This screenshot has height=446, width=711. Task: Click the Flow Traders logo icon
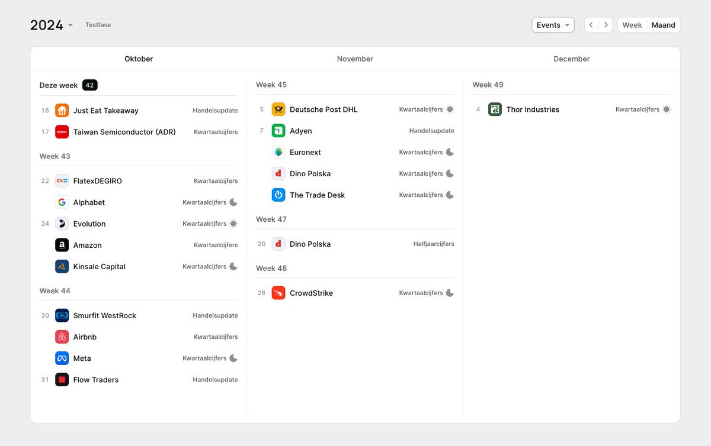click(x=62, y=380)
